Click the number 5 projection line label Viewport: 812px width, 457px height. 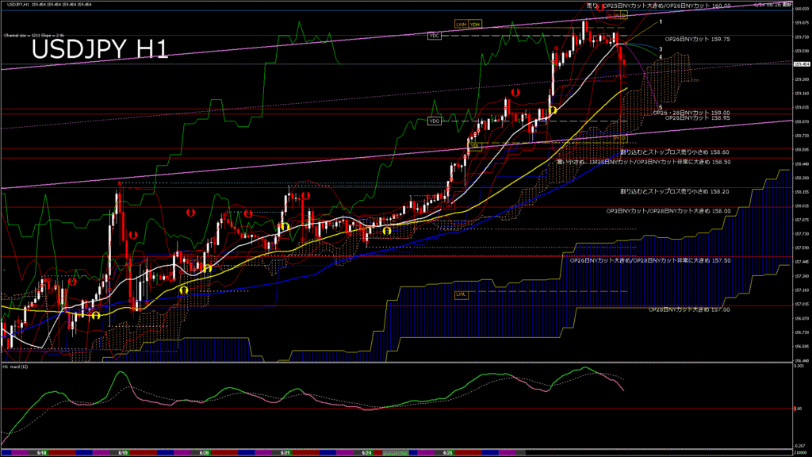pyautogui.click(x=661, y=107)
